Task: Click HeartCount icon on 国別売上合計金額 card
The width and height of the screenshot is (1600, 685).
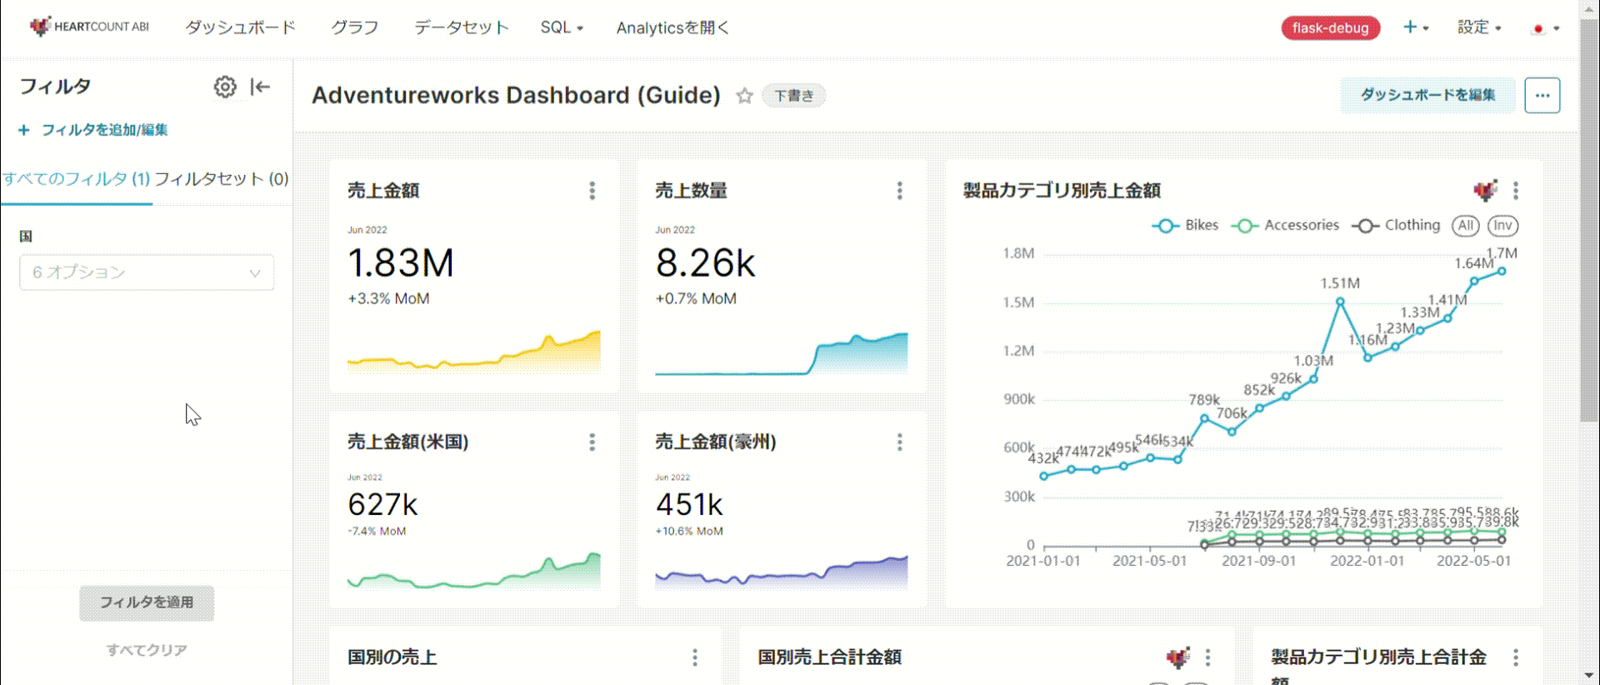Action: pyautogui.click(x=1178, y=657)
